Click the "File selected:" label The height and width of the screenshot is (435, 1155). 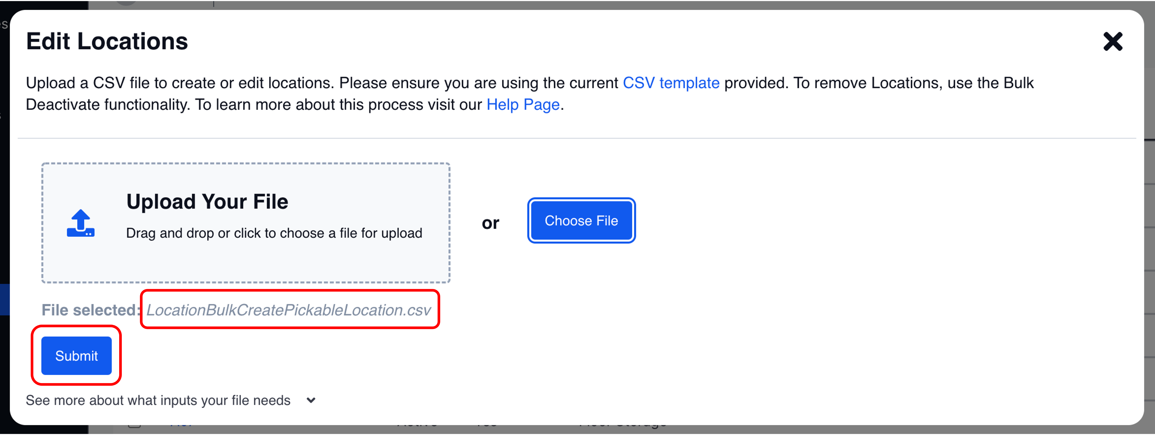tap(89, 310)
